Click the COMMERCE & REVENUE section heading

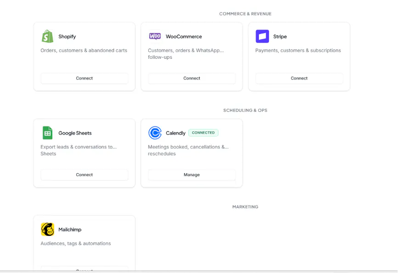[245, 14]
